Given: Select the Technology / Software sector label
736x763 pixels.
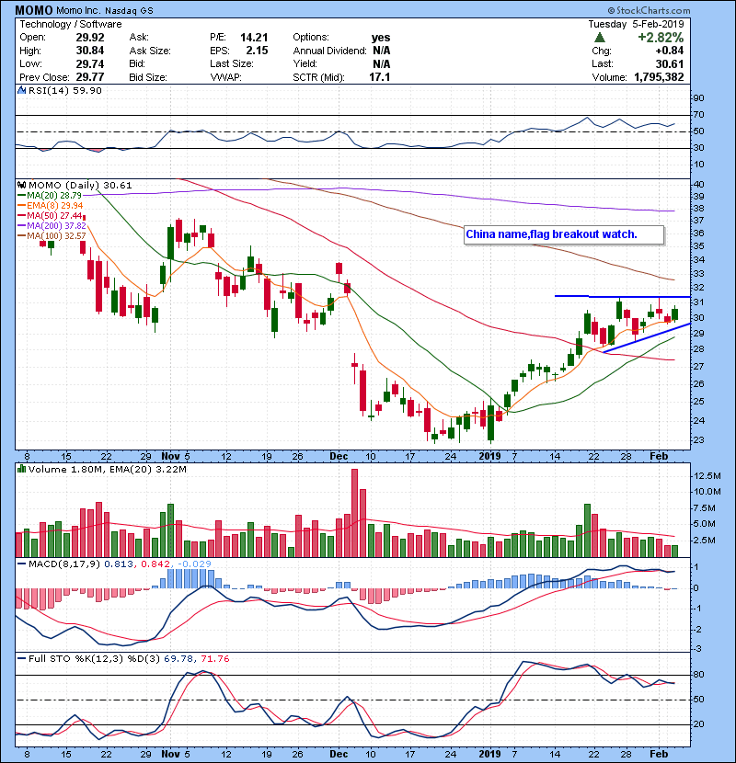Looking at the screenshot, I should pyautogui.click(x=71, y=24).
